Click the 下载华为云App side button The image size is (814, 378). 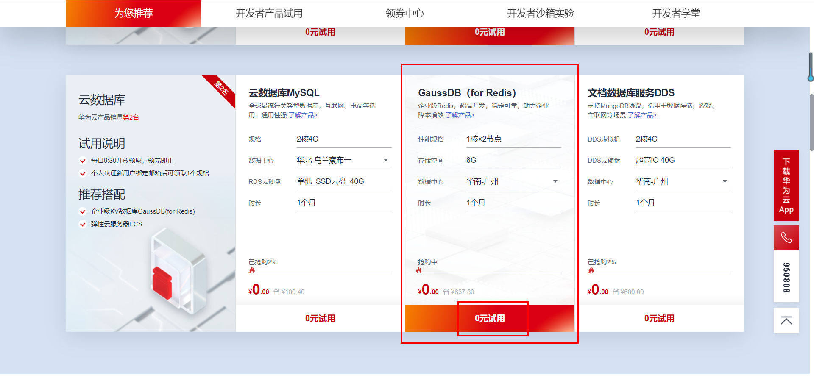click(786, 185)
